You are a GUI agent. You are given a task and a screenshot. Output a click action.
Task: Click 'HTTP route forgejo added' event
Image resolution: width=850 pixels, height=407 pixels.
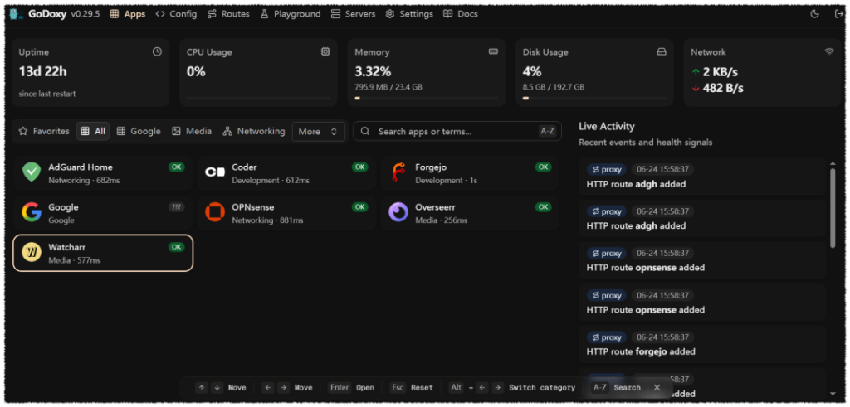click(x=702, y=344)
